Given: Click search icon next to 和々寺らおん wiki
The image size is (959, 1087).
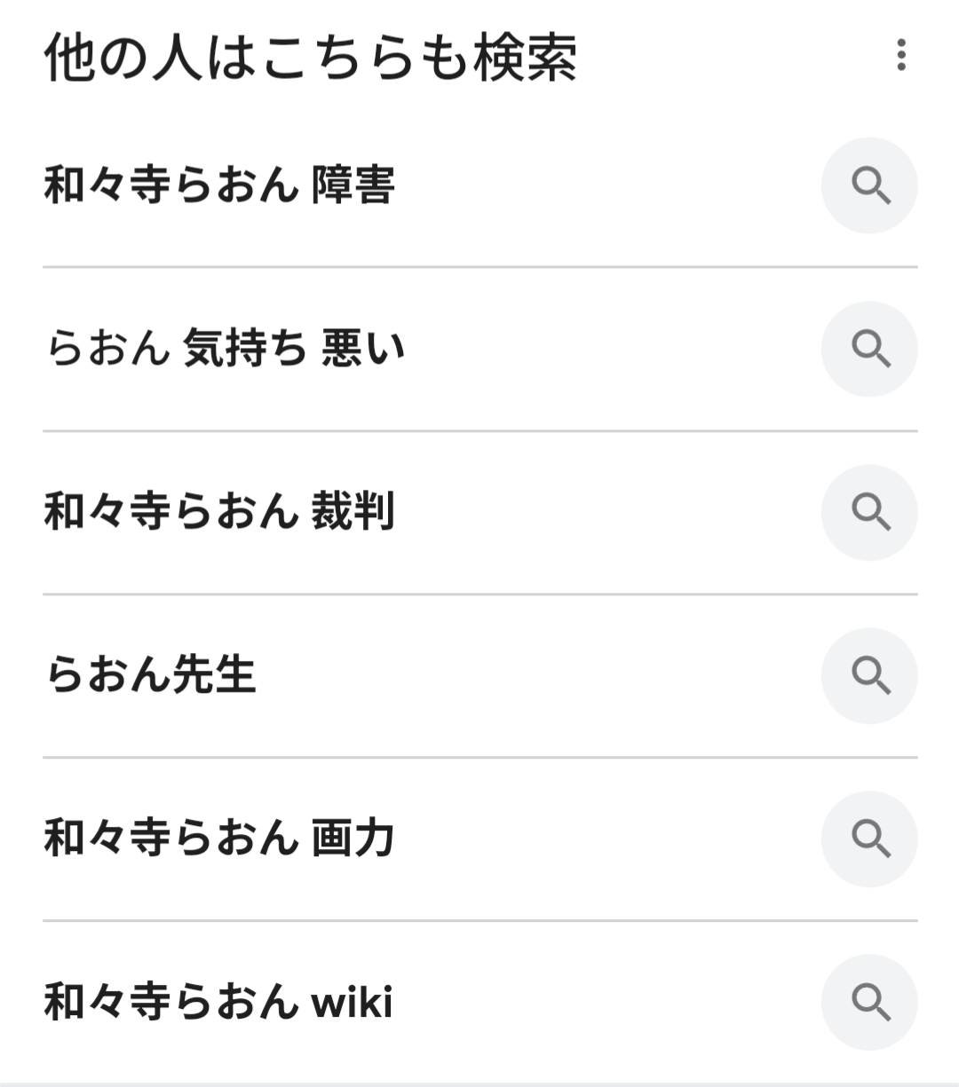Looking at the screenshot, I should (x=869, y=1002).
